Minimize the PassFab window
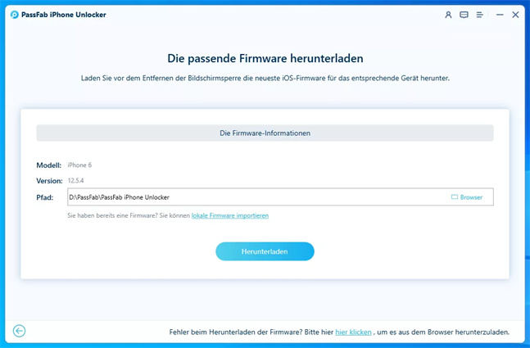The height and width of the screenshot is (348, 530). (497, 15)
